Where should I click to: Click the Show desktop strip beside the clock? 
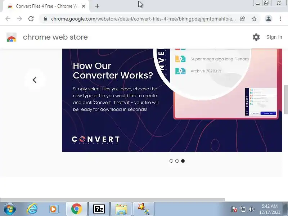pyautogui.click(x=285, y=209)
